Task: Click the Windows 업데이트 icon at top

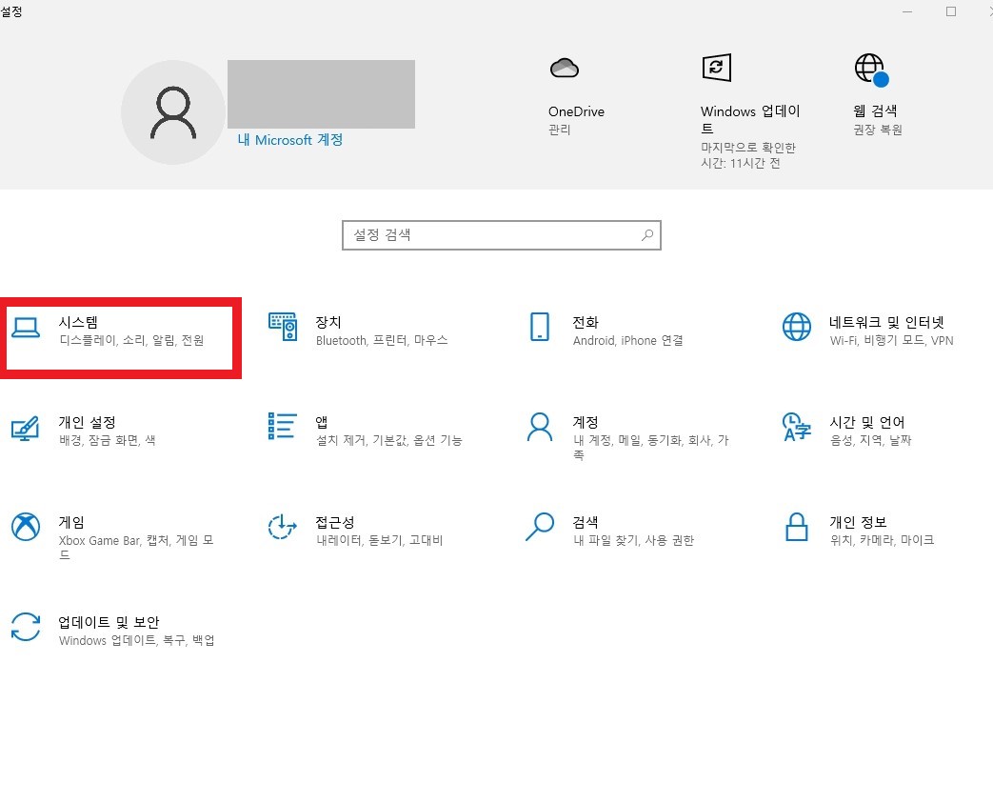Action: [x=717, y=68]
